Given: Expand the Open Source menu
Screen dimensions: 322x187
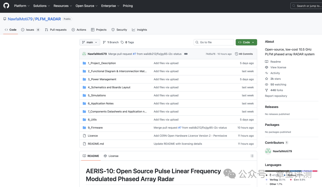Looking at the screenshot, I should click(86, 6).
